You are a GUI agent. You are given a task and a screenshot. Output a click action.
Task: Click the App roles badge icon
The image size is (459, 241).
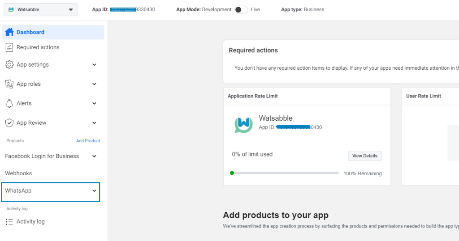pyautogui.click(x=9, y=84)
